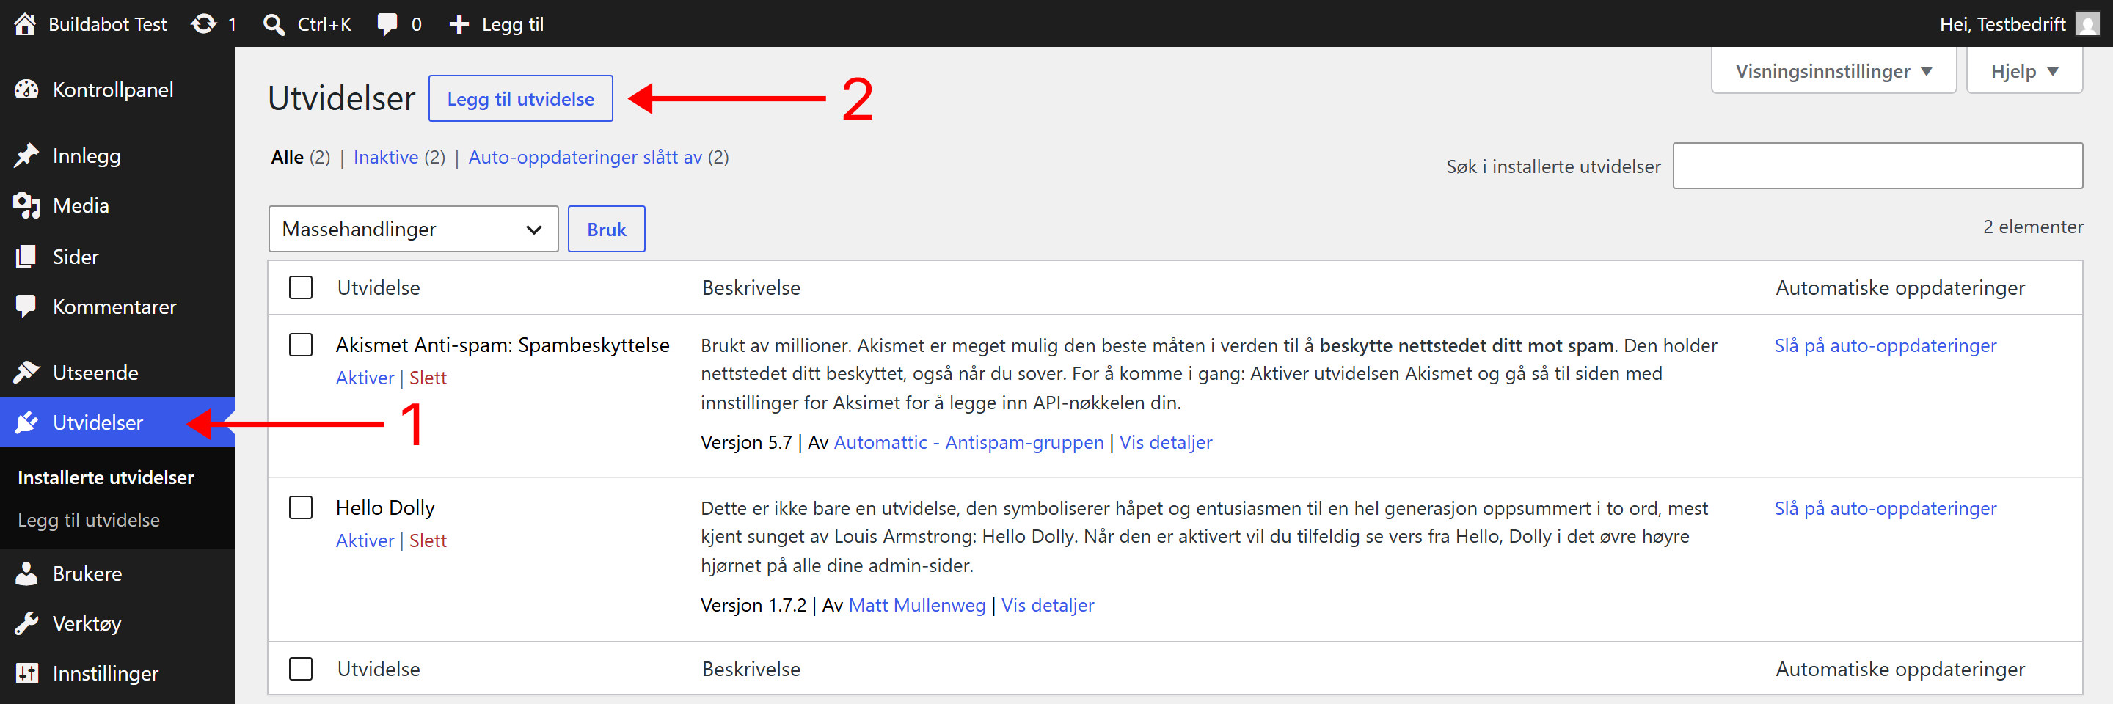Viewport: 2113px width, 704px height.
Task: Open the Massehandlinger dropdown
Action: click(x=413, y=229)
